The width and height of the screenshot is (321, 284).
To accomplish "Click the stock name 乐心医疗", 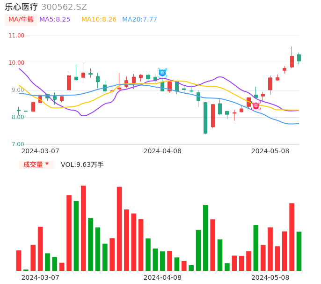I will (22, 7).
